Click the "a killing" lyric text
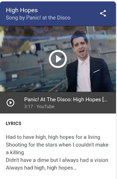 tap(15, 152)
